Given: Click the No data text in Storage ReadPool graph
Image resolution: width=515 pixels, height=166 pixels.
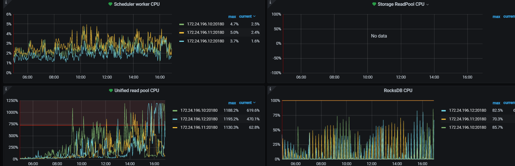Looking at the screenshot, I should pos(379,36).
